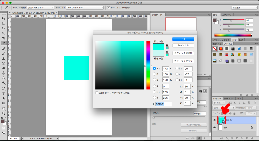
Task: Select the S saturation radio button
Action: click(154, 74)
